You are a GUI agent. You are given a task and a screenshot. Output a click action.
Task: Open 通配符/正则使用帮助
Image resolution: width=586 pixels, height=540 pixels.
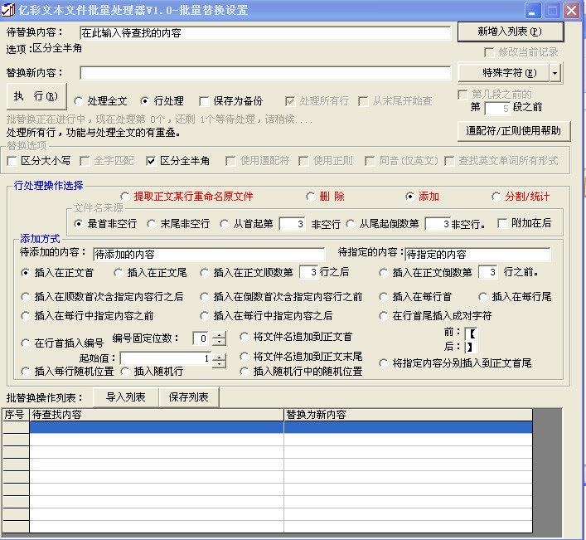pyautogui.click(x=514, y=131)
